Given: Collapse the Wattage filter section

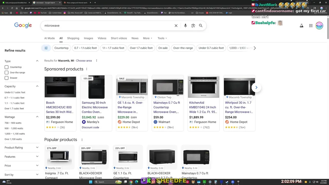Looking at the screenshot, I should click(x=37, y=117).
